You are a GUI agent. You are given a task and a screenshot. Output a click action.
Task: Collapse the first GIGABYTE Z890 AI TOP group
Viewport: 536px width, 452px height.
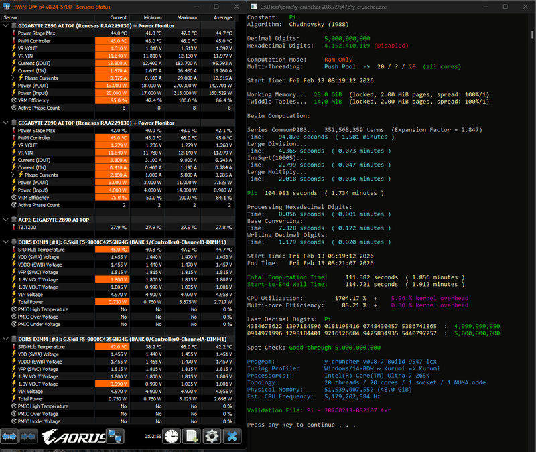5,25
